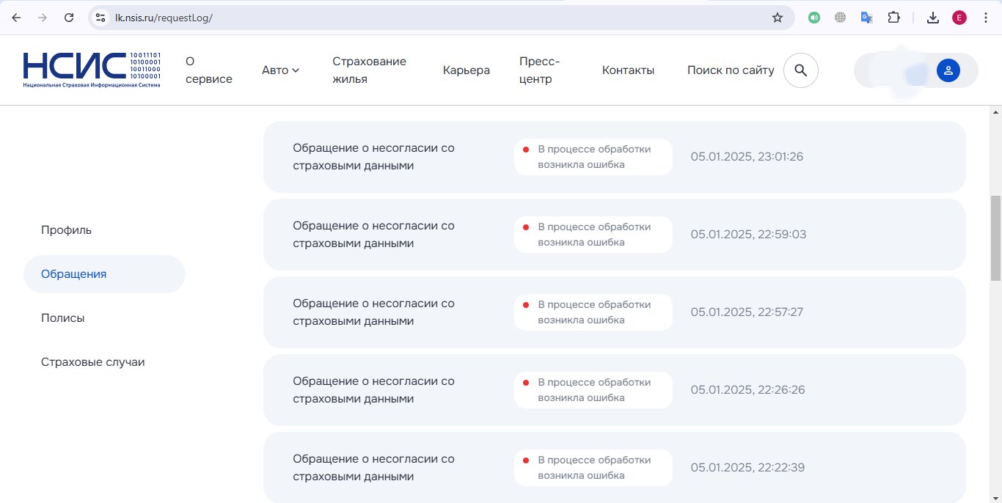This screenshot has width=1002, height=503.
Task: Open browser extensions puzzle icon
Action: 893,18
